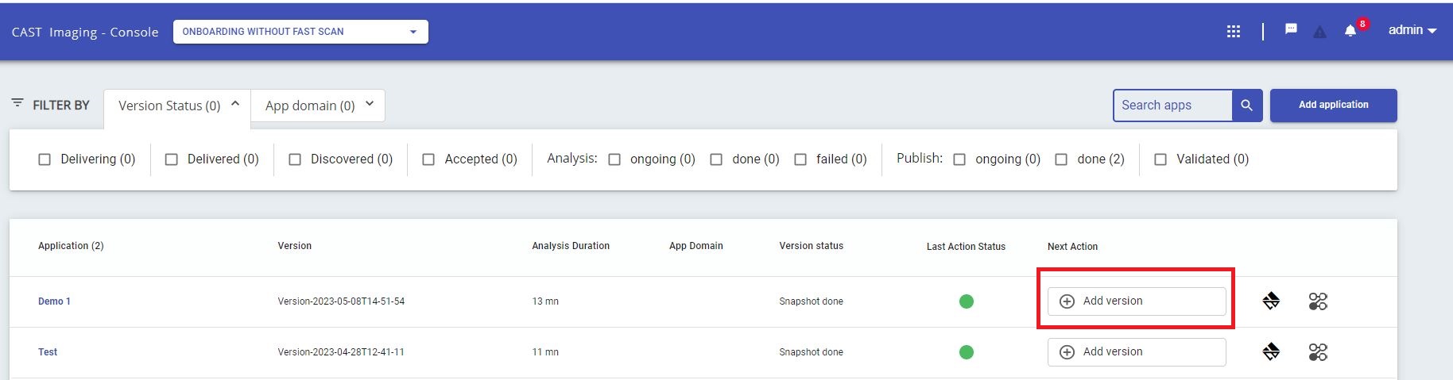Open the diamond layers icon for Demo 1
The width and height of the screenshot is (1453, 380).
coord(1271,301)
